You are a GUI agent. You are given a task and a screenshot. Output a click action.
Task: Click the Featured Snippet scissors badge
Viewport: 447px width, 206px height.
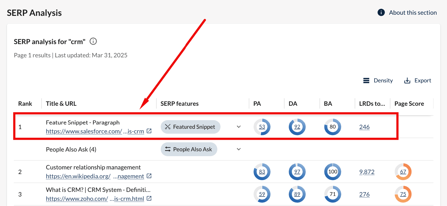coord(190,127)
